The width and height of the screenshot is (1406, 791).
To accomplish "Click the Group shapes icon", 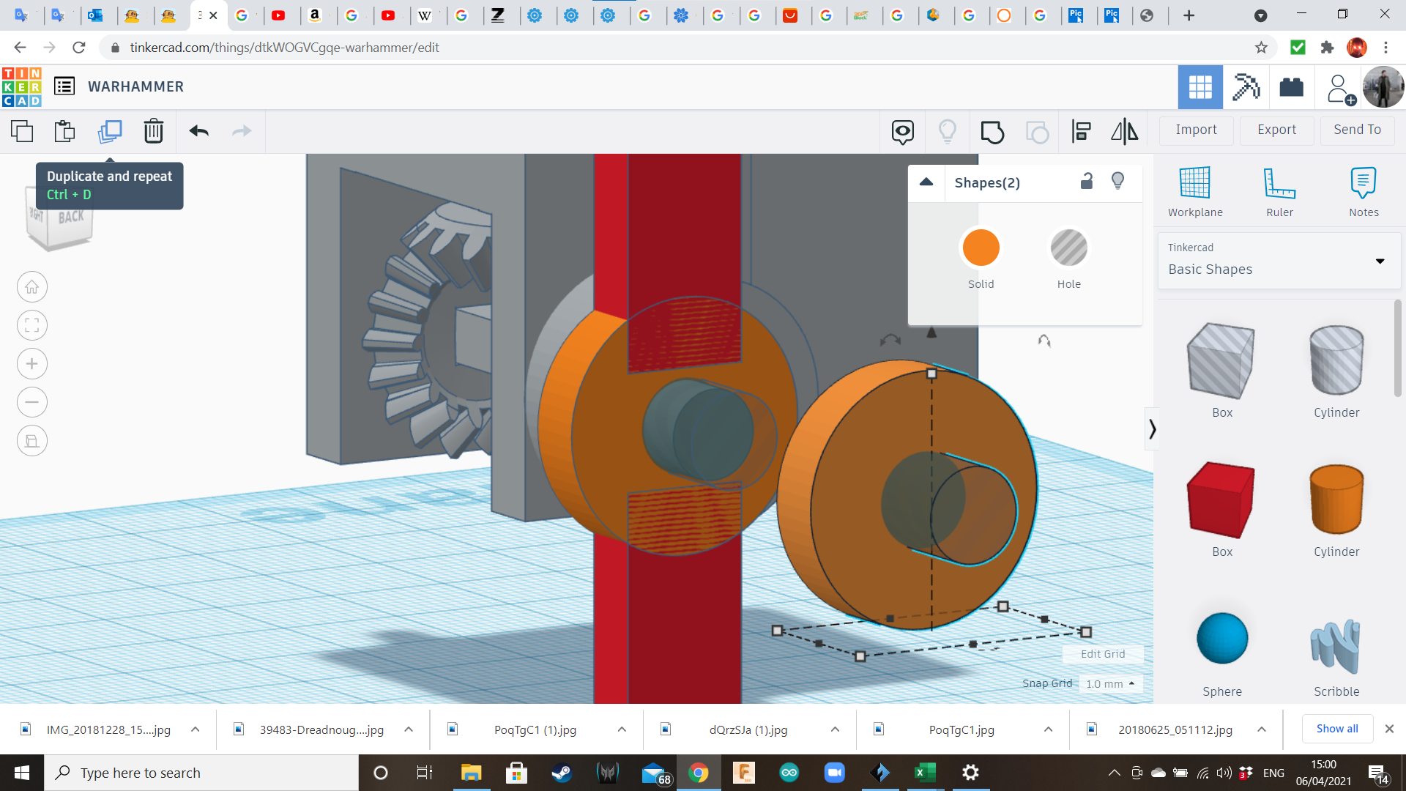I will pyautogui.click(x=992, y=132).
